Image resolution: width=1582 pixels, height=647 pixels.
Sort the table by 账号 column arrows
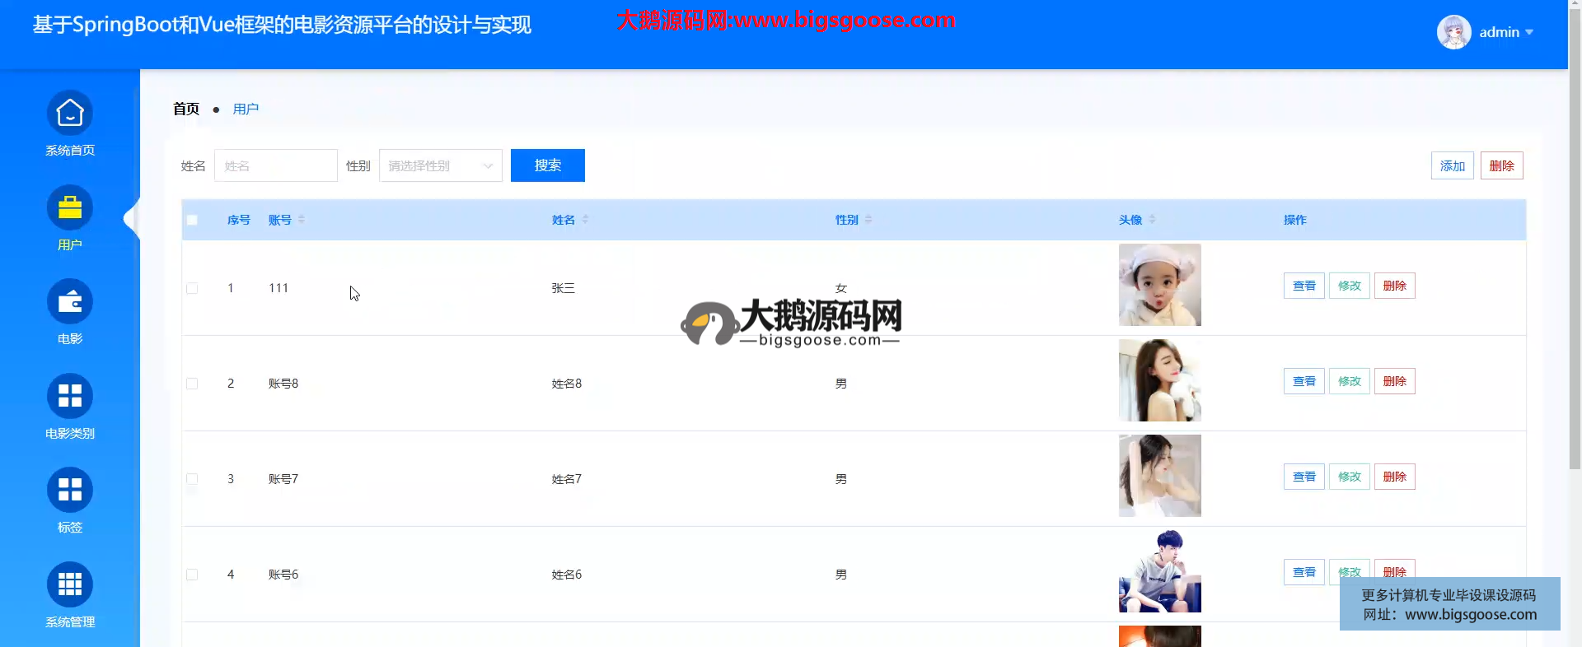click(x=302, y=220)
